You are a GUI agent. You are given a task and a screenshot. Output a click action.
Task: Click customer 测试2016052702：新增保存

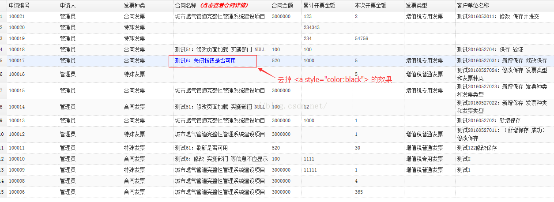coord(489,120)
